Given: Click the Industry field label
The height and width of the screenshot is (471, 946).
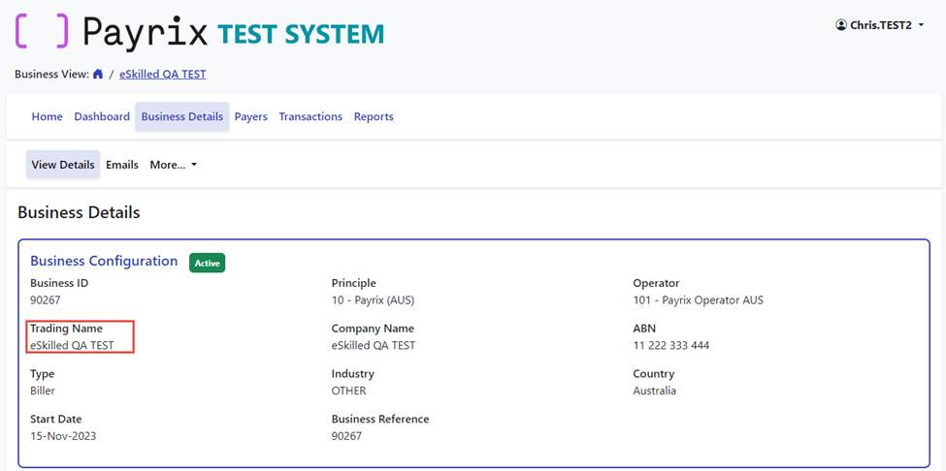Looking at the screenshot, I should tap(353, 374).
